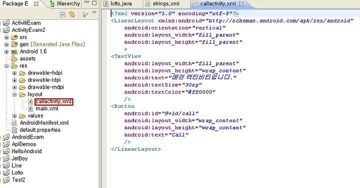Click the lotto.java tab file icon
The height and width of the screenshot is (188, 360).
pyautogui.click(x=106, y=4)
